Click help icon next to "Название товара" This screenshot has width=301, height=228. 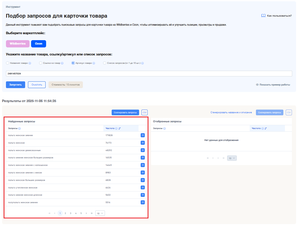[x=30, y=63]
